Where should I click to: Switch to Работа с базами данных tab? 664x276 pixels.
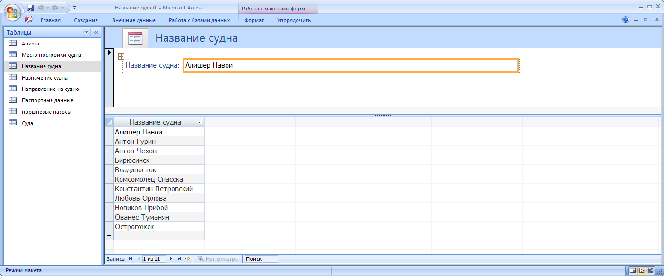[200, 20]
